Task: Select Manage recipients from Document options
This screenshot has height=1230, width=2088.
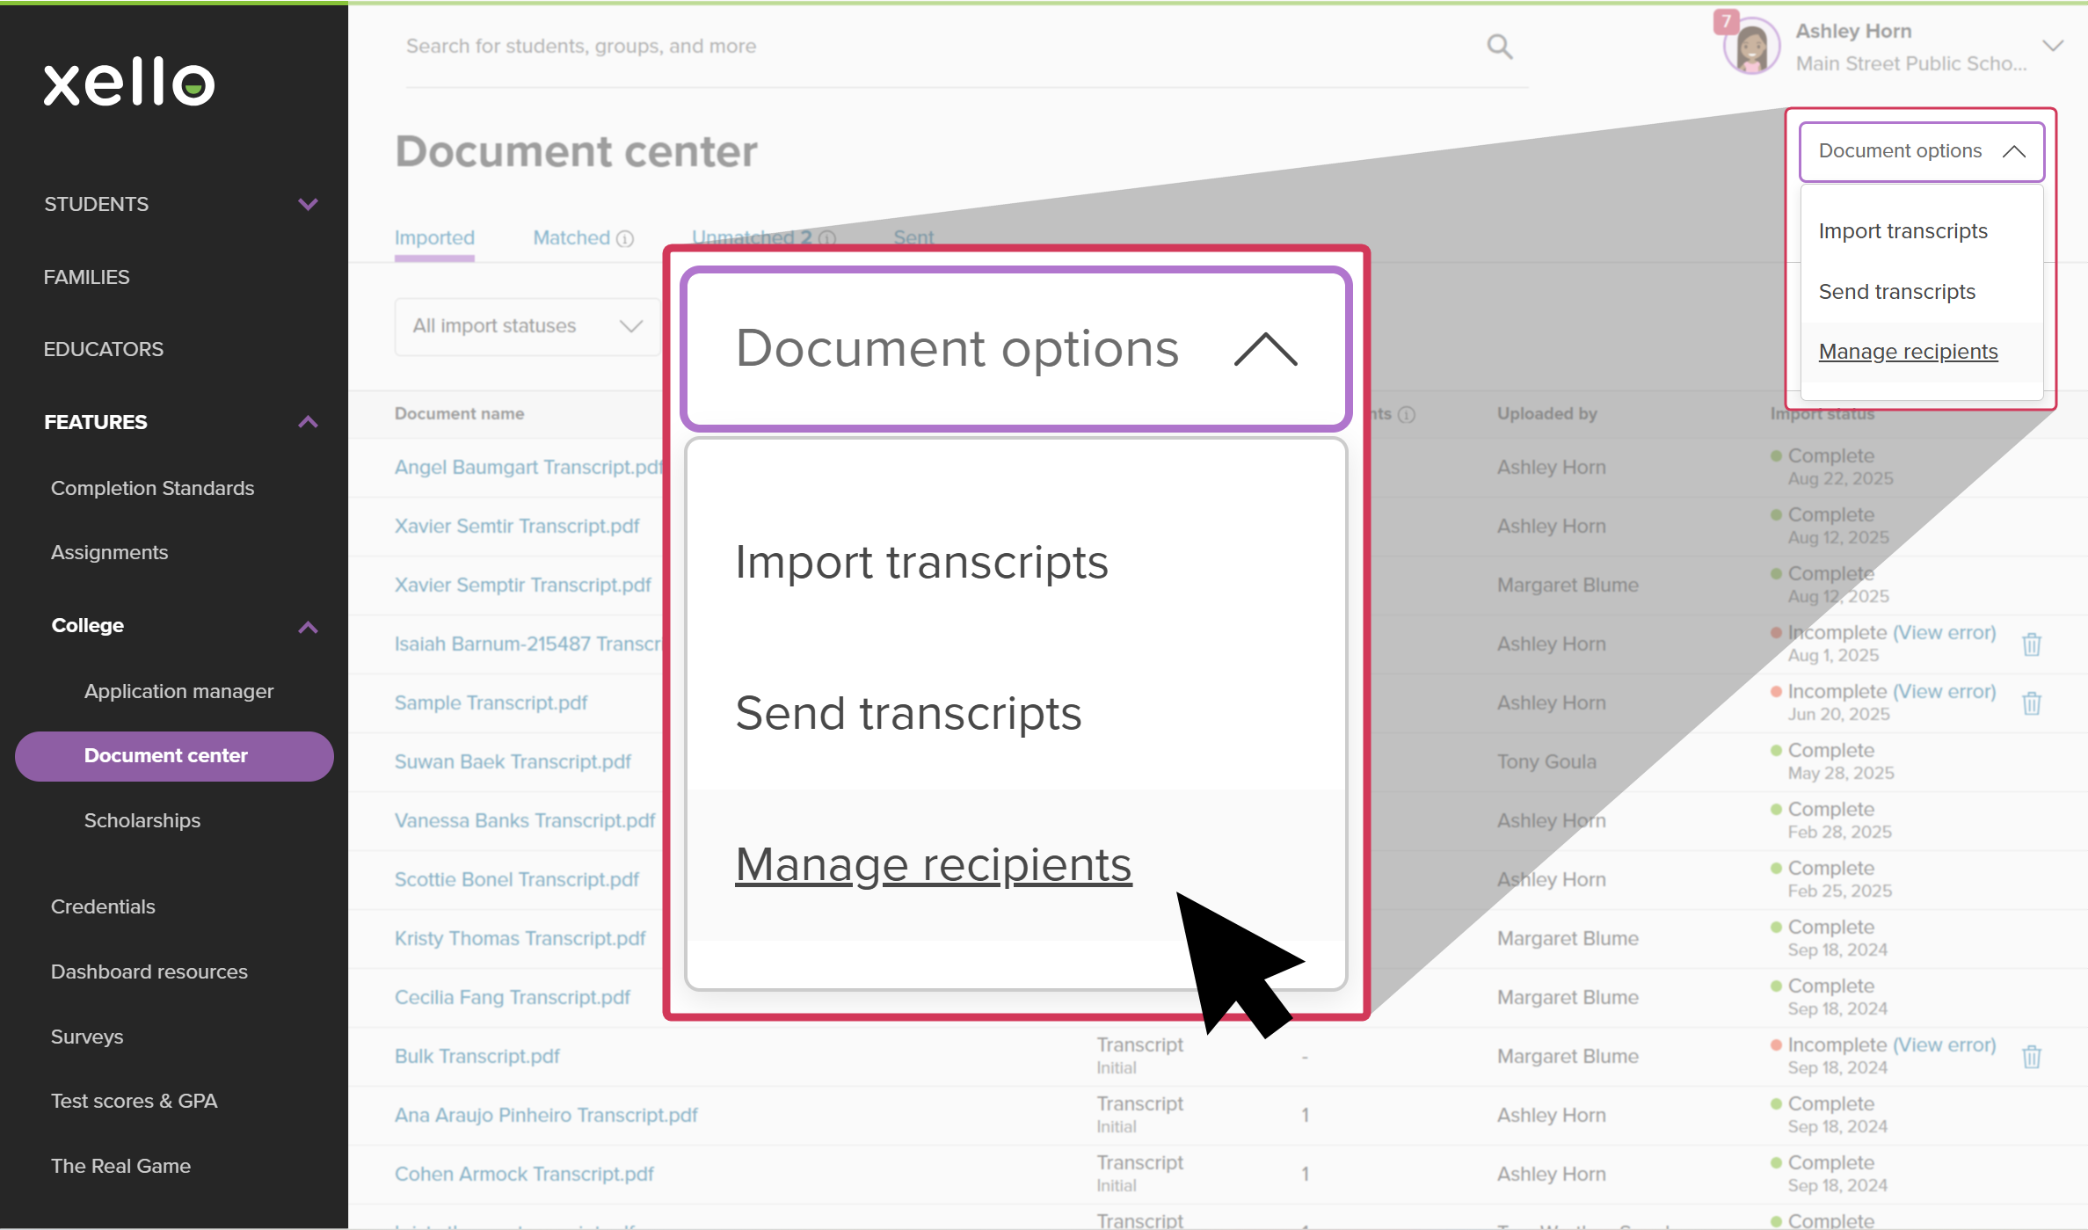Action: pyautogui.click(x=934, y=864)
